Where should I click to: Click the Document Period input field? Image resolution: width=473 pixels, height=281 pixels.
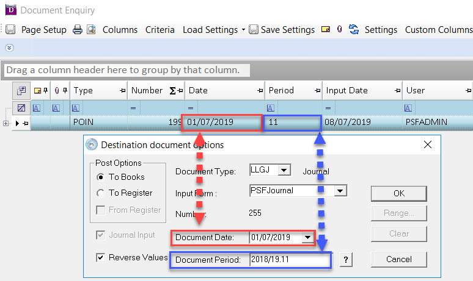[x=290, y=260]
